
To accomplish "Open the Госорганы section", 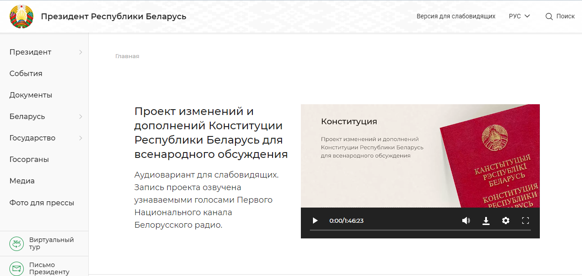I will 29,159.
